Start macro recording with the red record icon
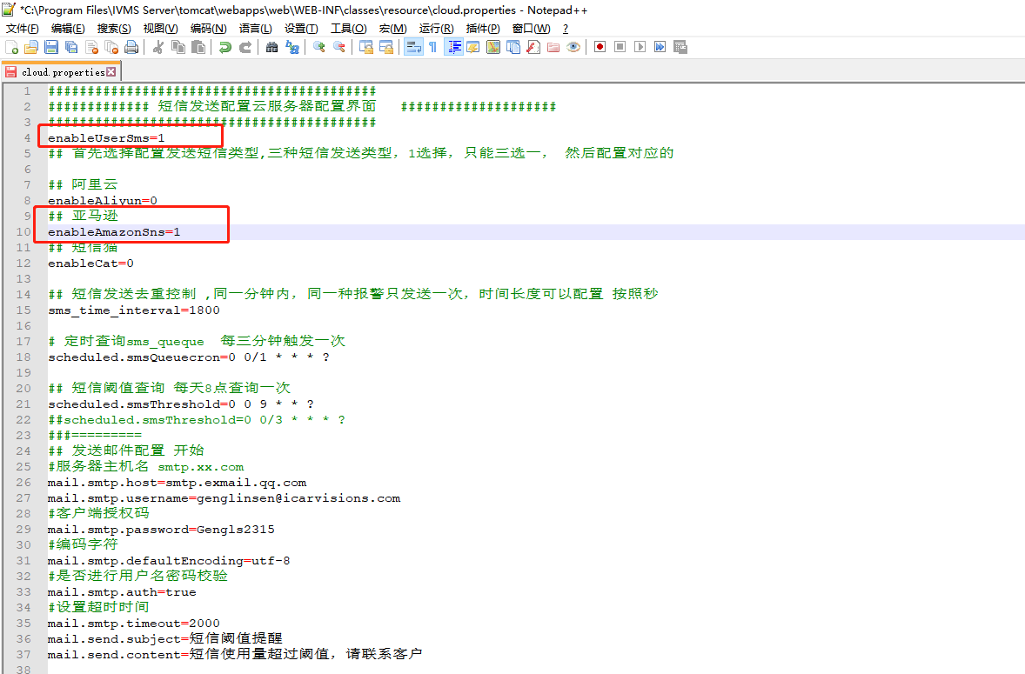Viewport: 1025px width, 674px height. (600, 47)
